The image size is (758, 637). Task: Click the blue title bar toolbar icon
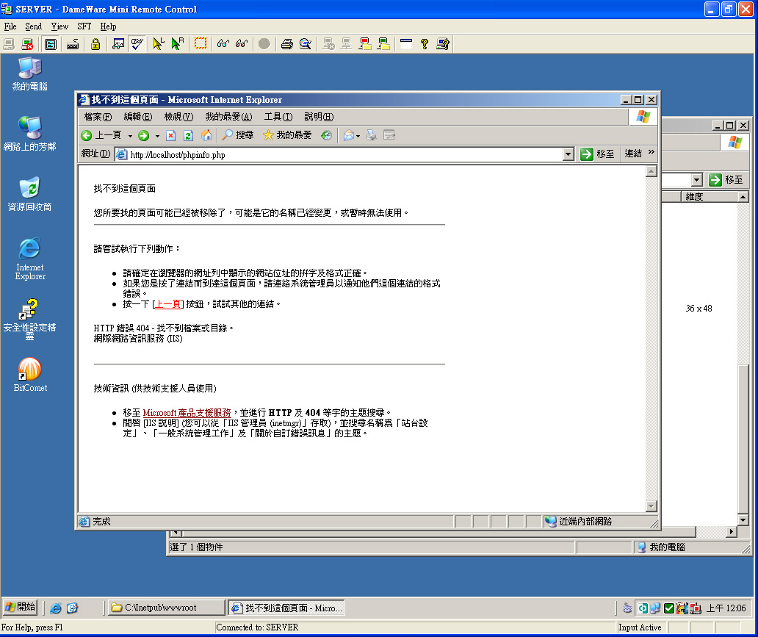406,44
